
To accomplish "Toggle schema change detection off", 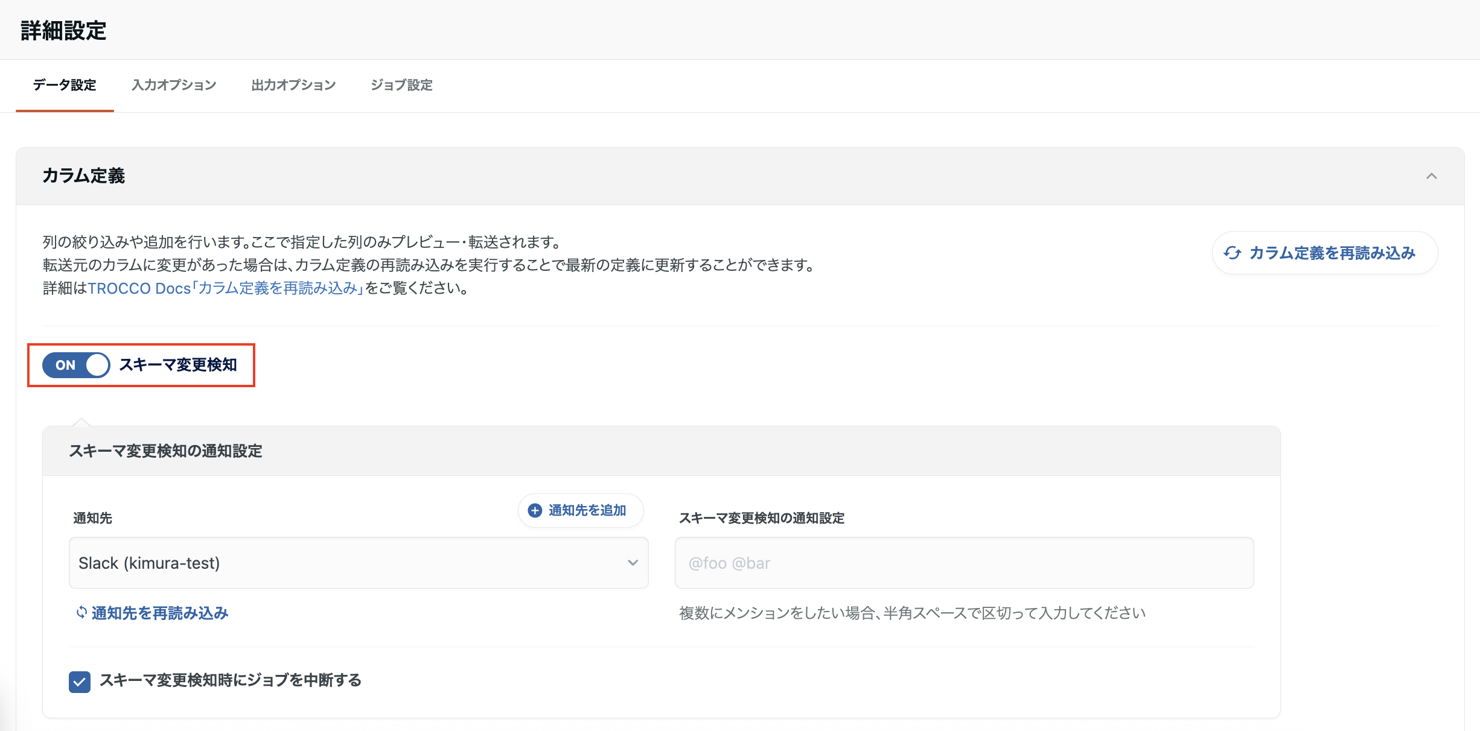I will 75,365.
